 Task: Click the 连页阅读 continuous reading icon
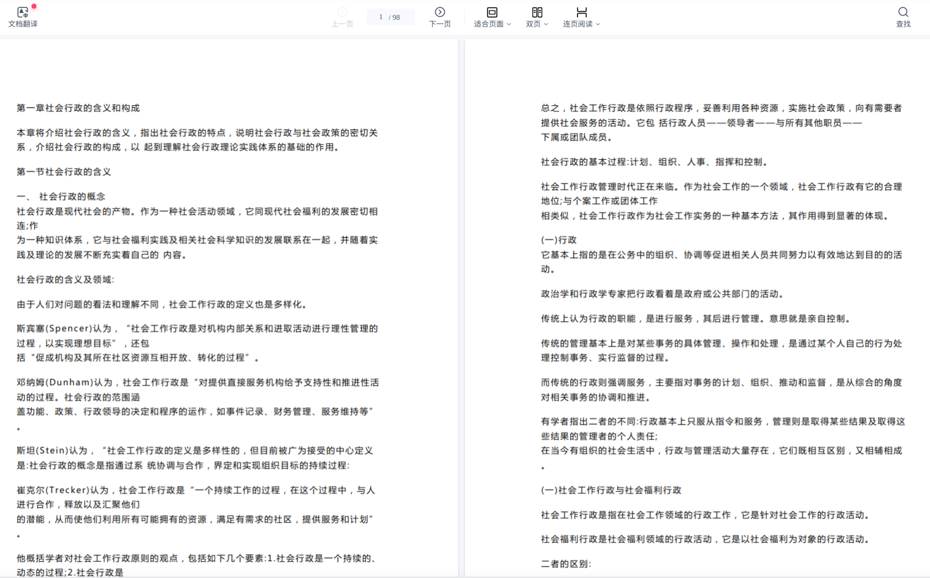coord(581,12)
